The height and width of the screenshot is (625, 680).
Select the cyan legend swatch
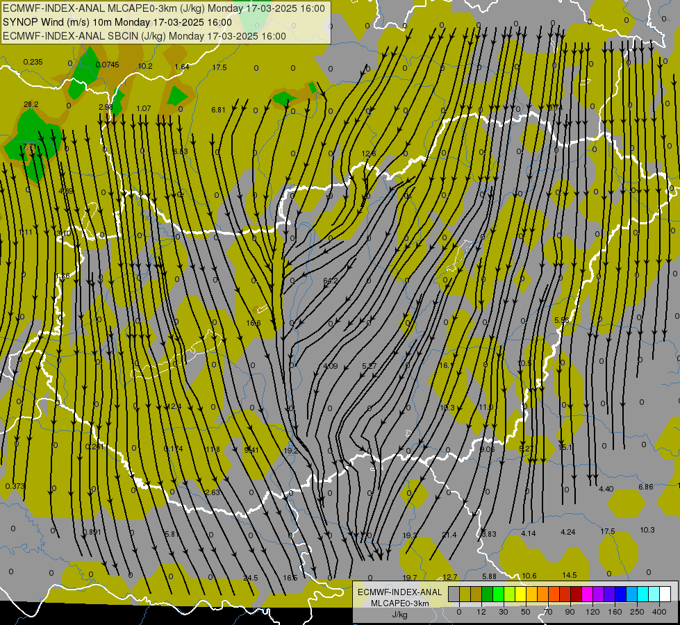643,594
